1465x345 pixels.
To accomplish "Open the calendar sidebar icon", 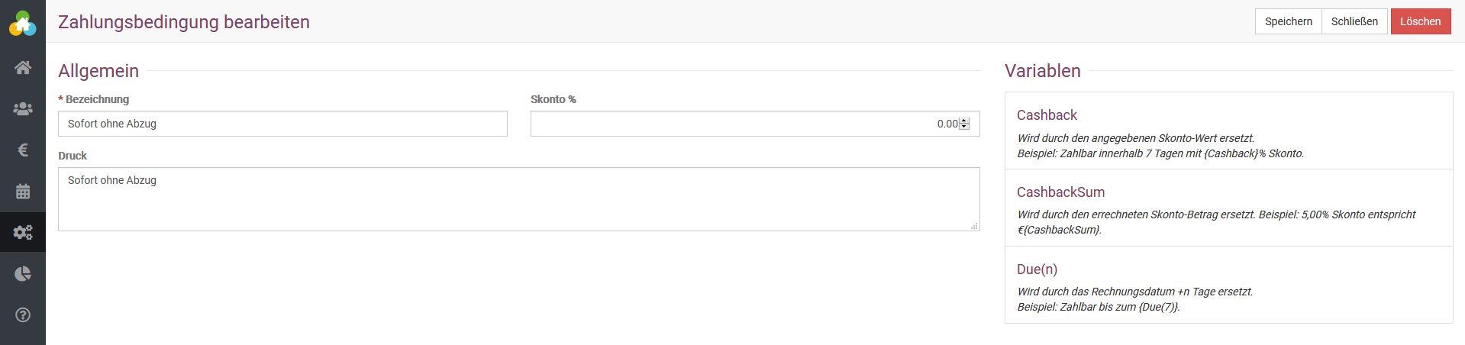I will [23, 192].
